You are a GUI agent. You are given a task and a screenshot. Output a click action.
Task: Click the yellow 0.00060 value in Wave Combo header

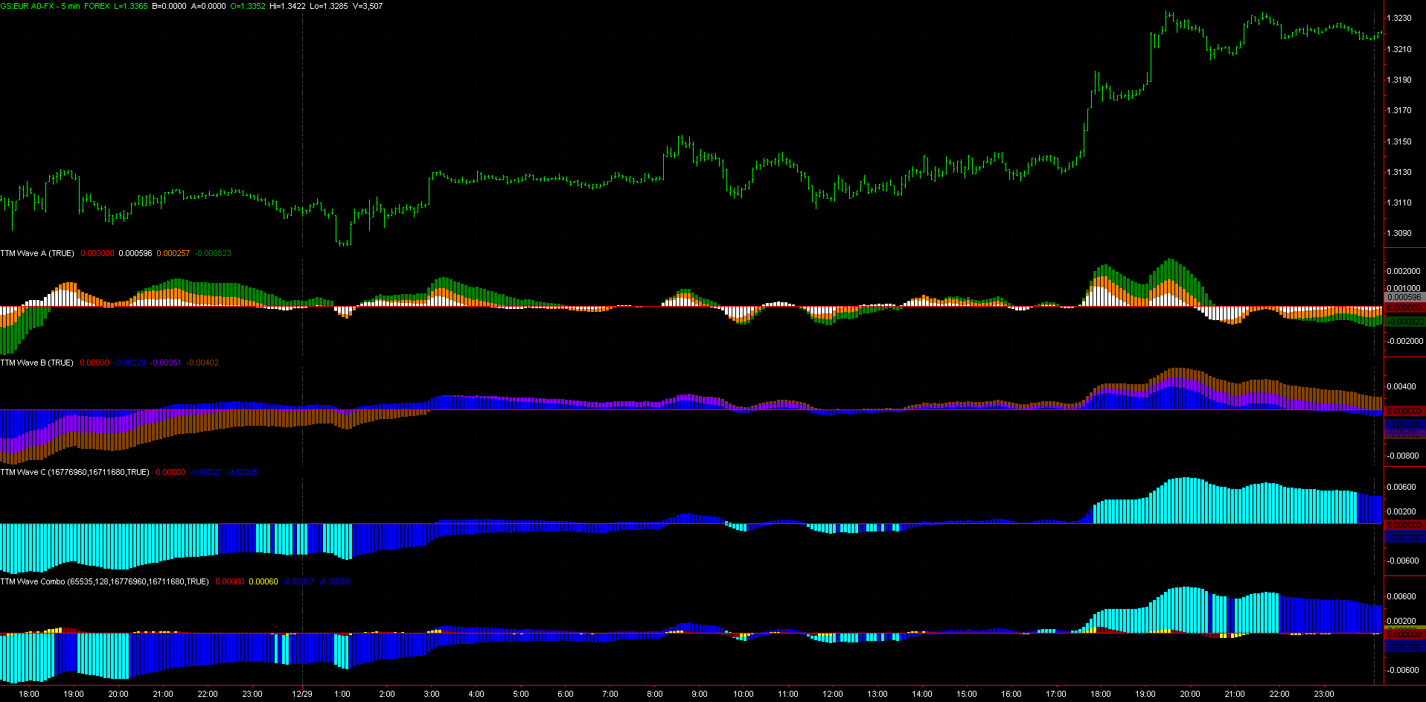point(263,581)
